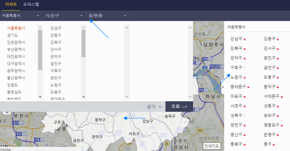This screenshot has height=151, width=290.
Task: Select 경기도 in the province list
Action: [12, 35]
